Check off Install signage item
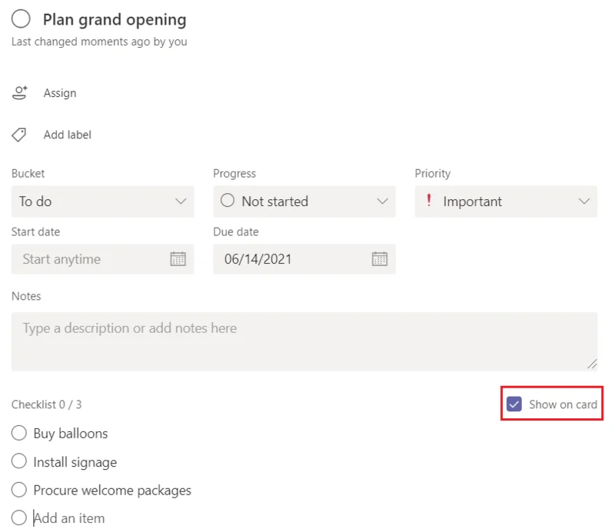 coord(18,461)
